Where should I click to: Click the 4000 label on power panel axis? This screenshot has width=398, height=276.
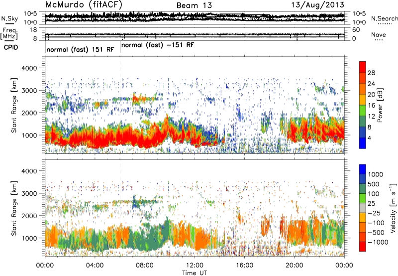click(x=29, y=68)
